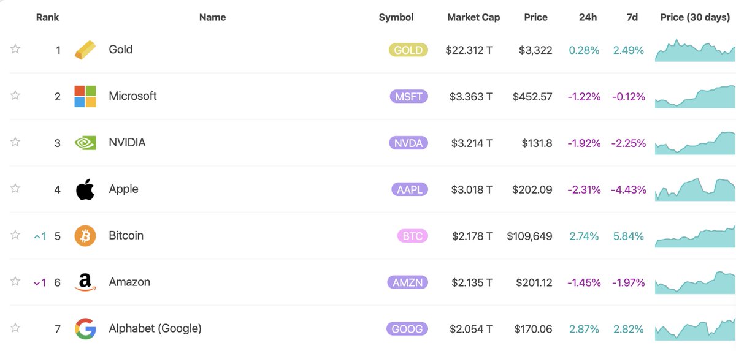Open the Microsoft company link

pos(132,96)
